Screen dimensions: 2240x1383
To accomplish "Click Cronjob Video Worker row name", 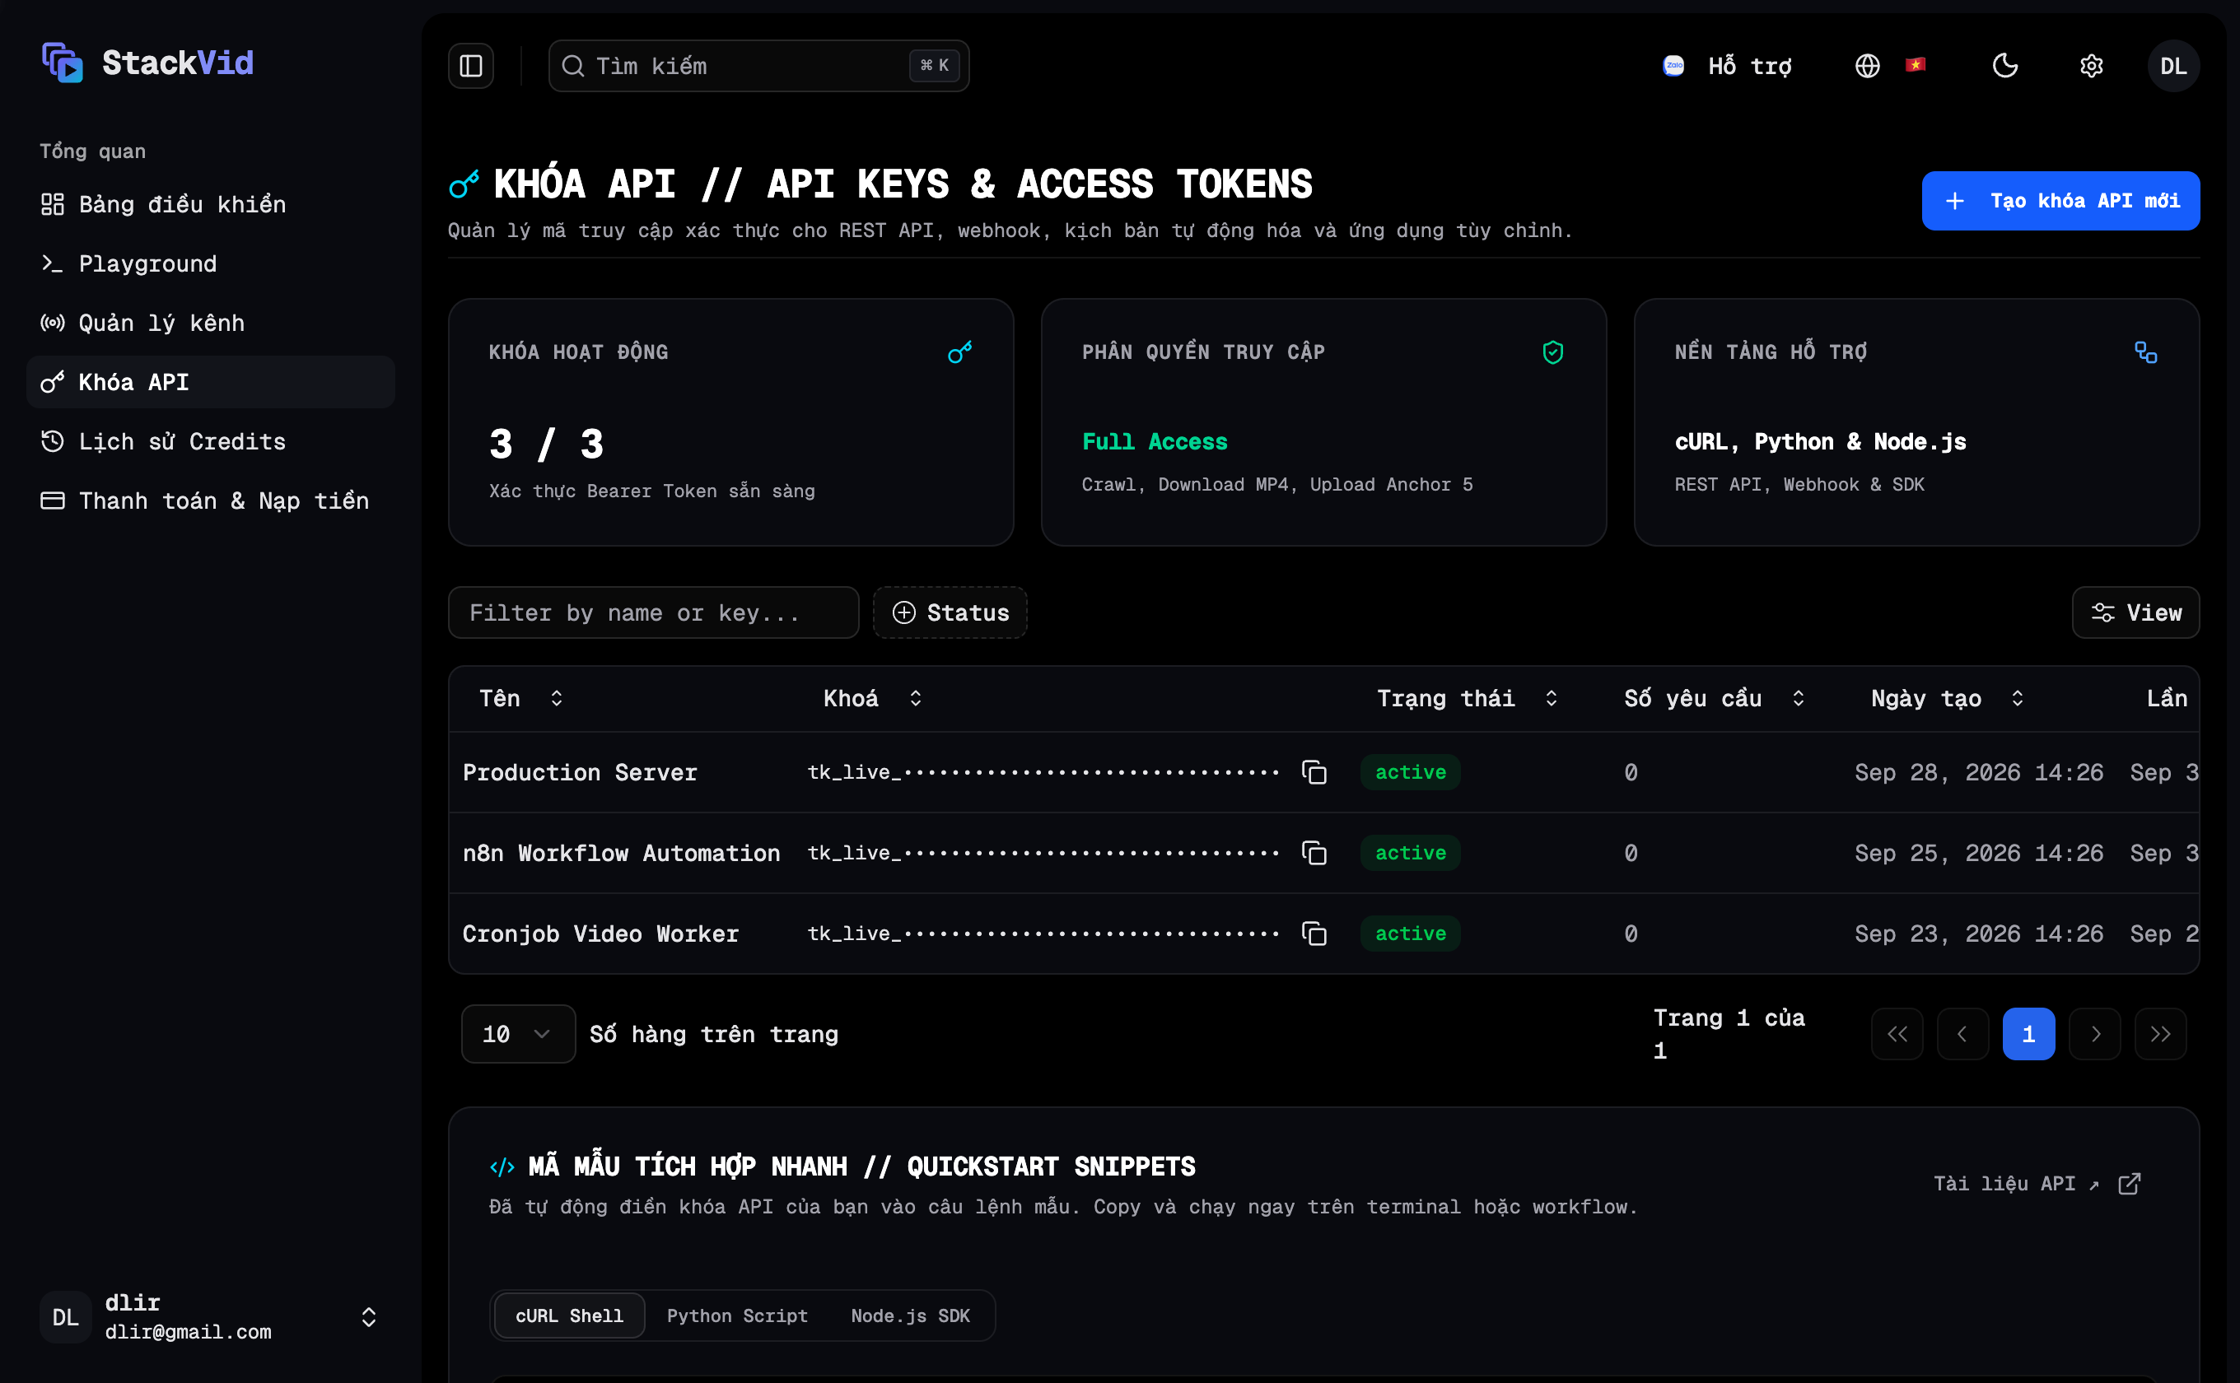I will [x=600, y=933].
